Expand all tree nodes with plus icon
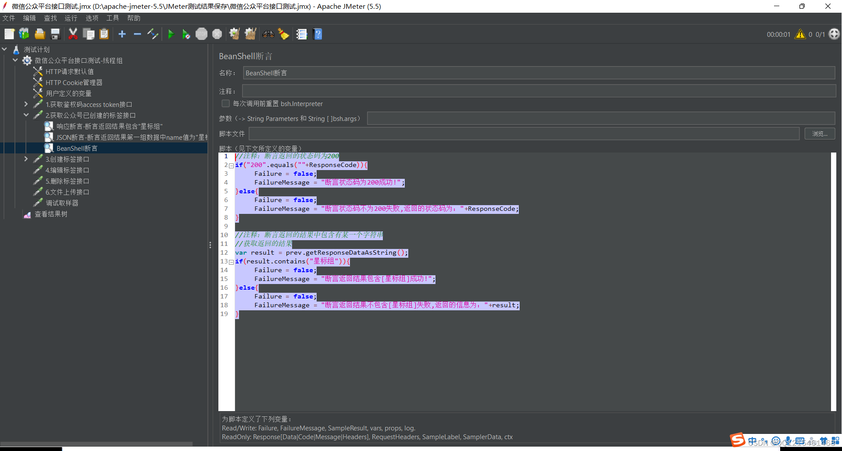Viewport: 842px width, 451px height. click(x=122, y=34)
